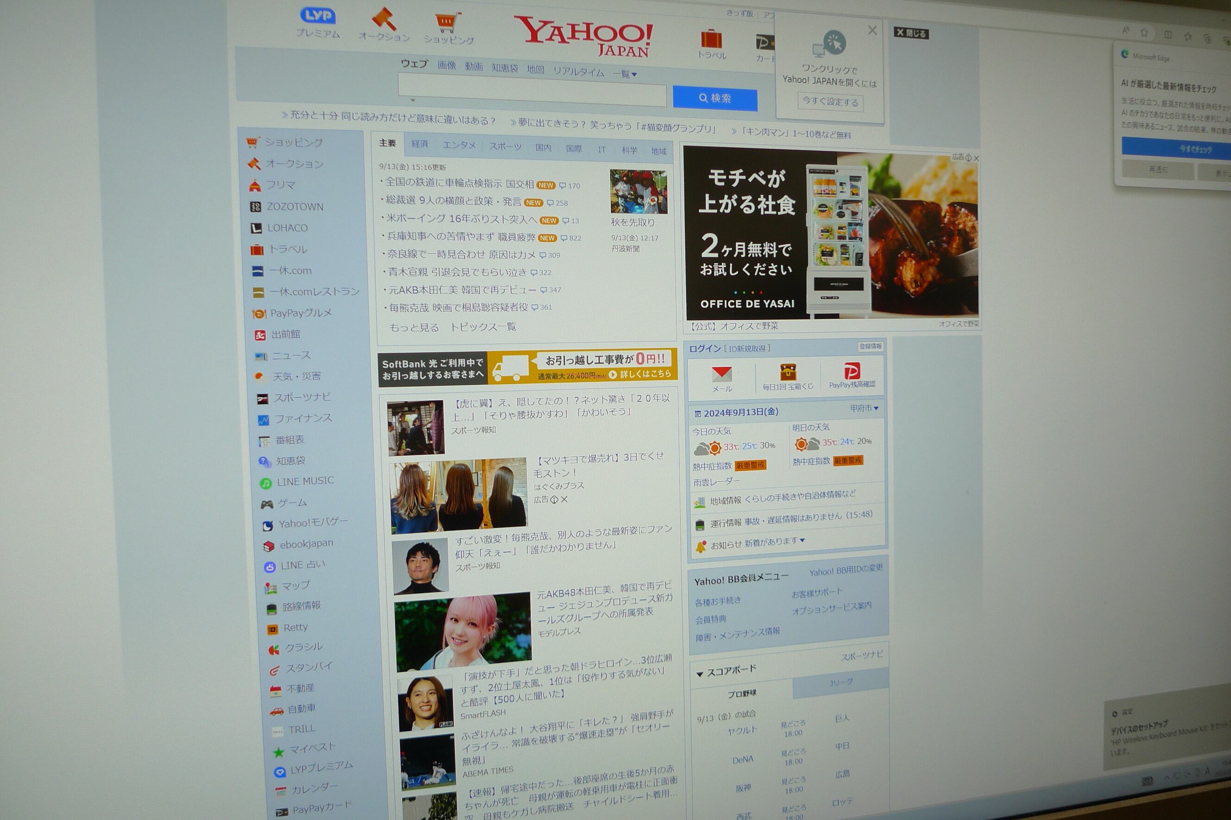Select the J-League scoreboard tab

click(x=840, y=682)
